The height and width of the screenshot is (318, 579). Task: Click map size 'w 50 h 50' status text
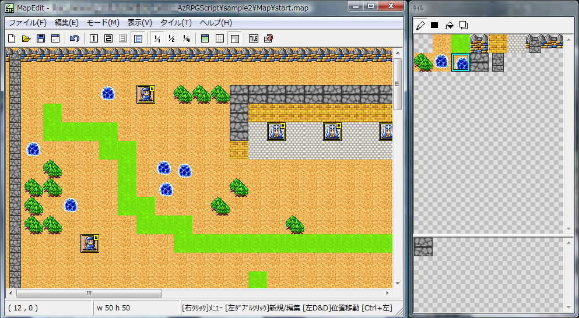pos(113,308)
